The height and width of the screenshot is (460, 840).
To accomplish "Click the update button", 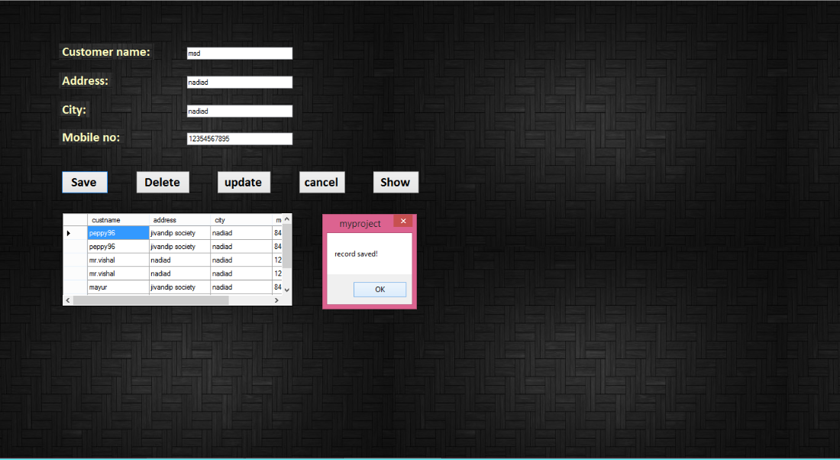I will pyautogui.click(x=243, y=183).
